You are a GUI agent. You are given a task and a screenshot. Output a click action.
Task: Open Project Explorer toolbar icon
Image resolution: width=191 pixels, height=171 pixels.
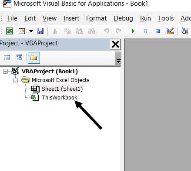coord(185,31)
